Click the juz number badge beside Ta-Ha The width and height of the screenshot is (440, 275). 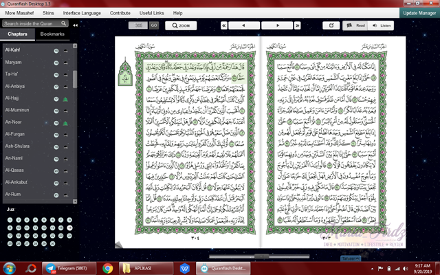coord(56,75)
